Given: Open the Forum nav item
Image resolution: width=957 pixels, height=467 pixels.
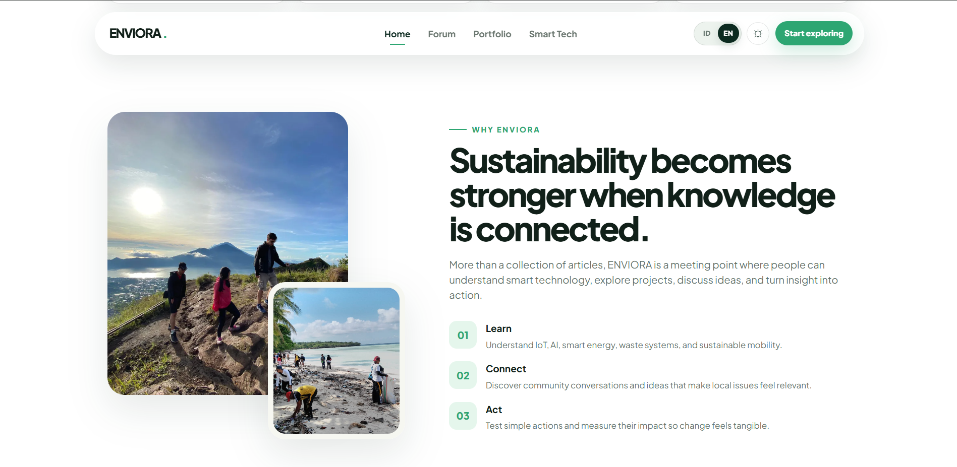Looking at the screenshot, I should tap(441, 34).
